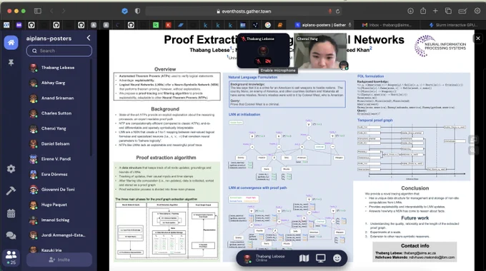
Task: Go back in Safari
Action: (x=51, y=11)
